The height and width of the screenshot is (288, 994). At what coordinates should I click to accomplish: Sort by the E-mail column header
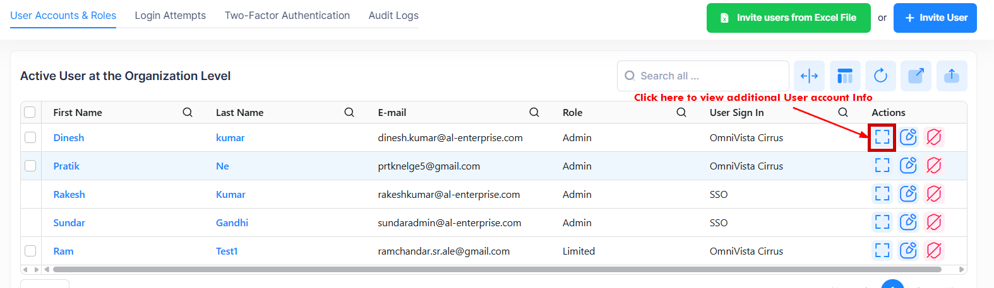(392, 112)
